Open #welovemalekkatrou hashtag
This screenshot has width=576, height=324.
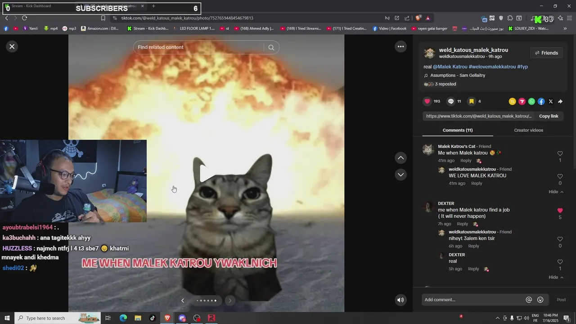(492, 67)
